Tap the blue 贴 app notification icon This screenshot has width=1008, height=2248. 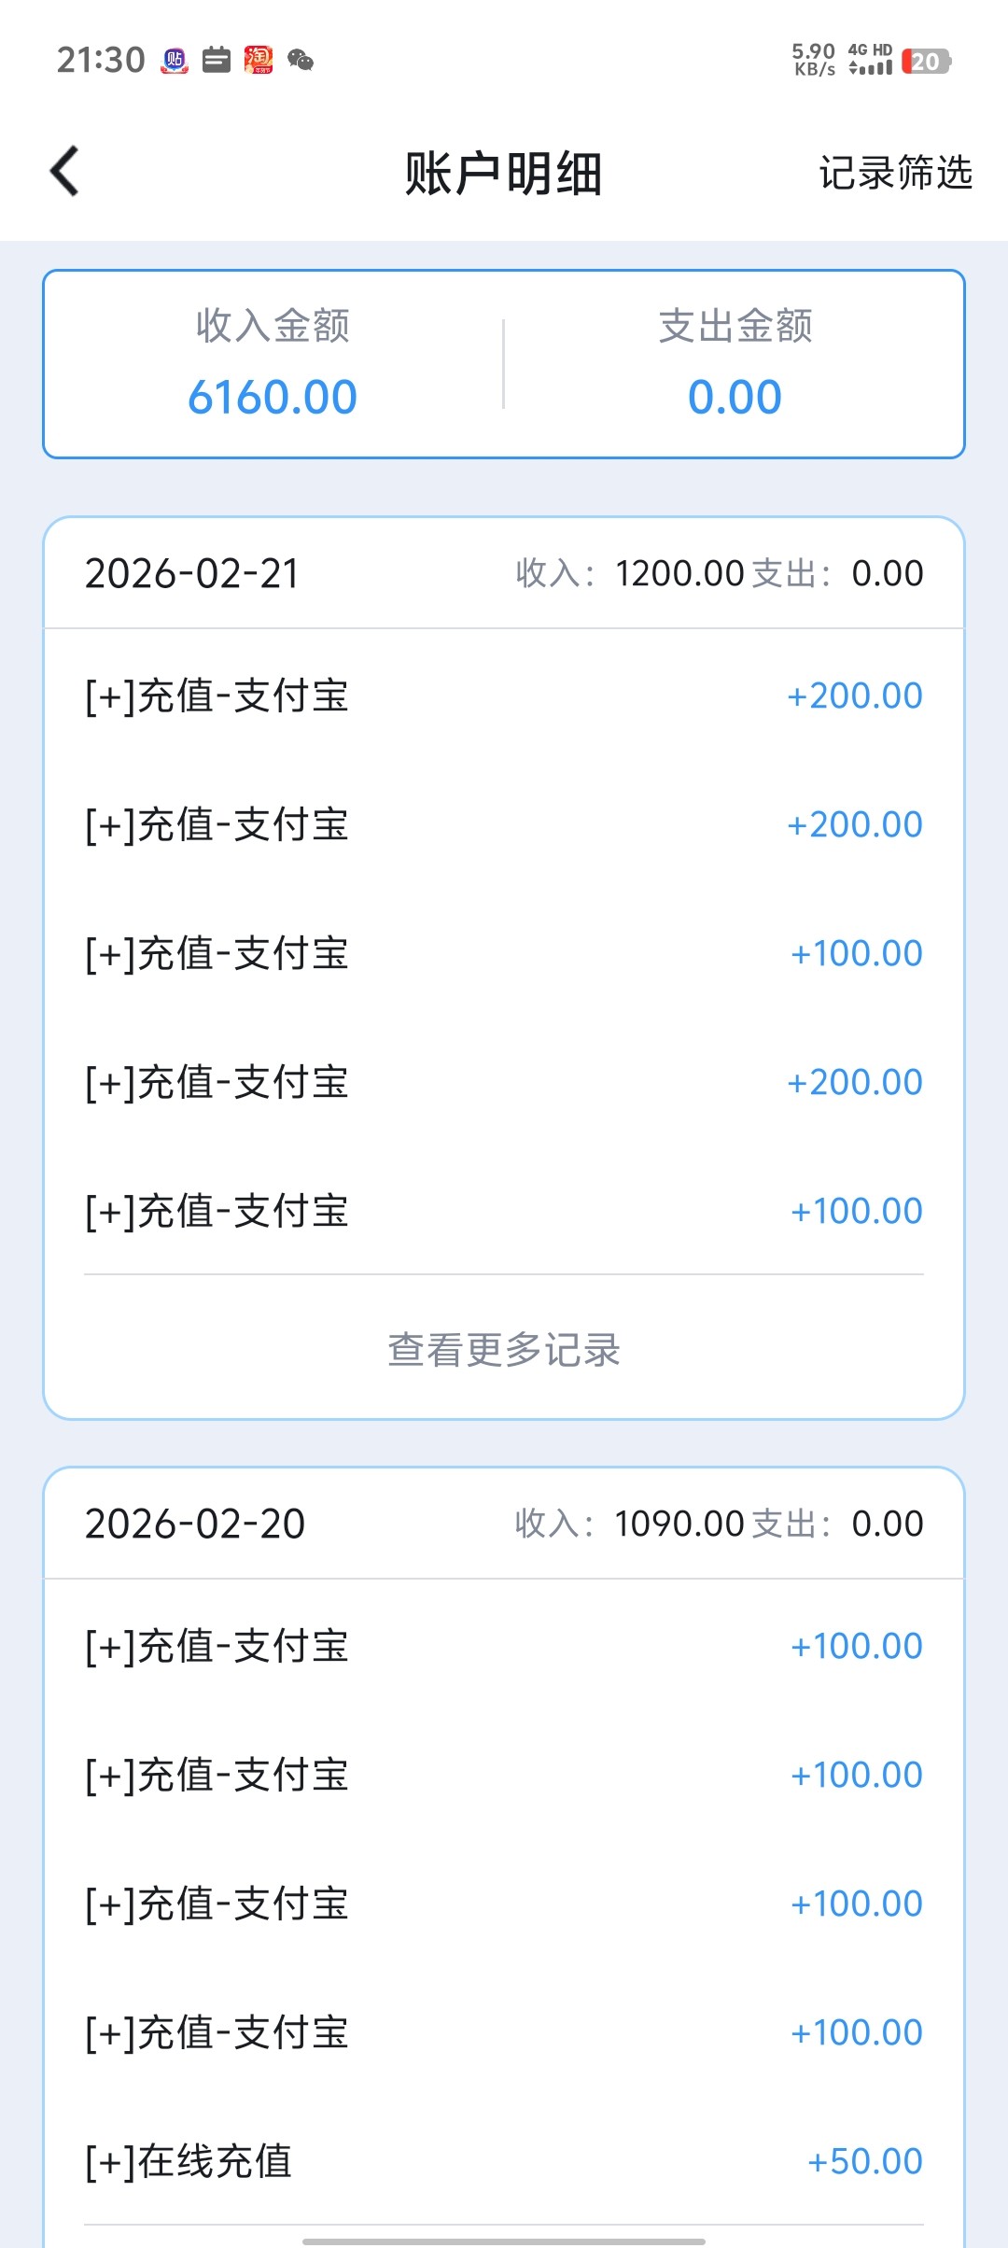pyautogui.click(x=175, y=61)
